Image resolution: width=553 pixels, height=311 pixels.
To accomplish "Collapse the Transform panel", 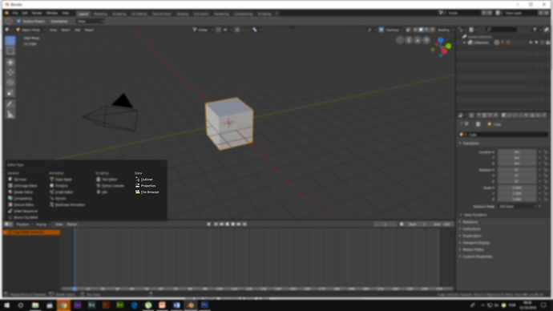I will 470,143.
